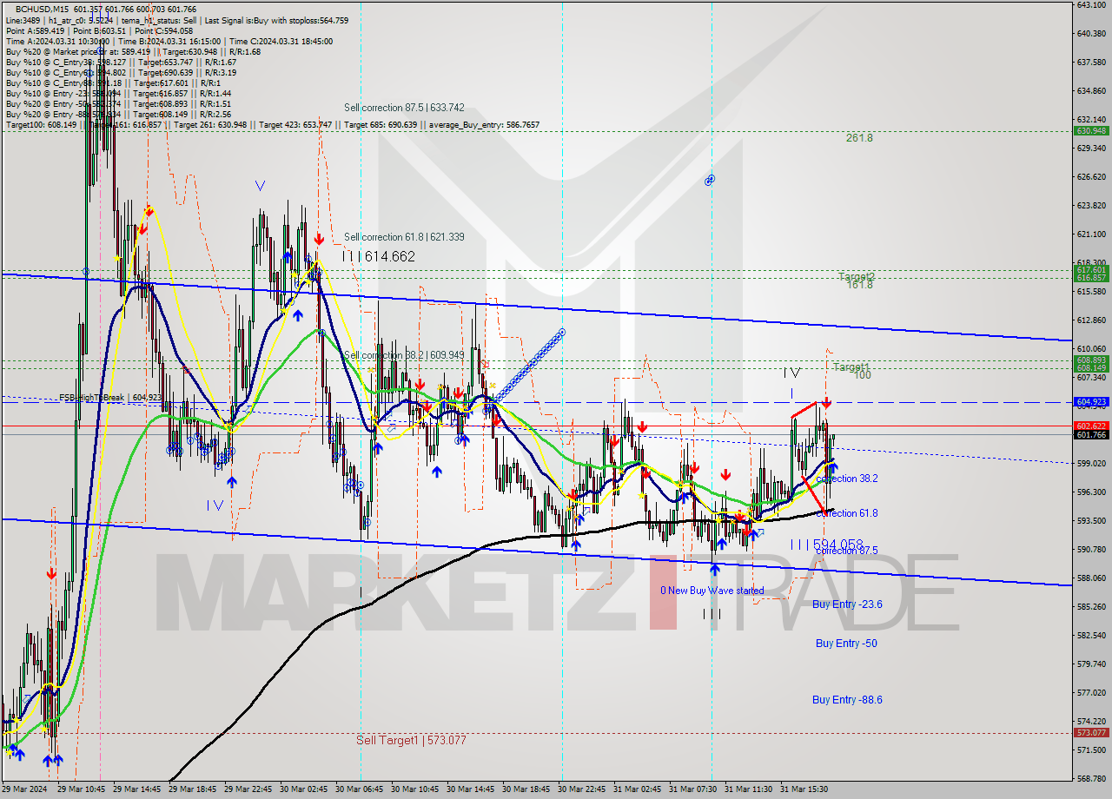This screenshot has width=1112, height=799.
Task: Select the 'Buy Entry -50' label
Action: [845, 643]
